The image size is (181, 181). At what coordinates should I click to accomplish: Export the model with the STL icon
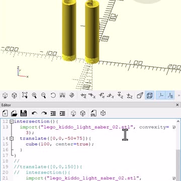94,114
